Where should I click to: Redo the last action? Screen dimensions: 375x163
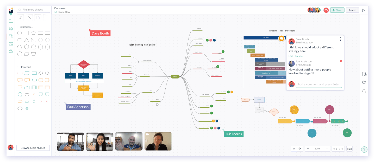pyautogui.click(x=341, y=149)
